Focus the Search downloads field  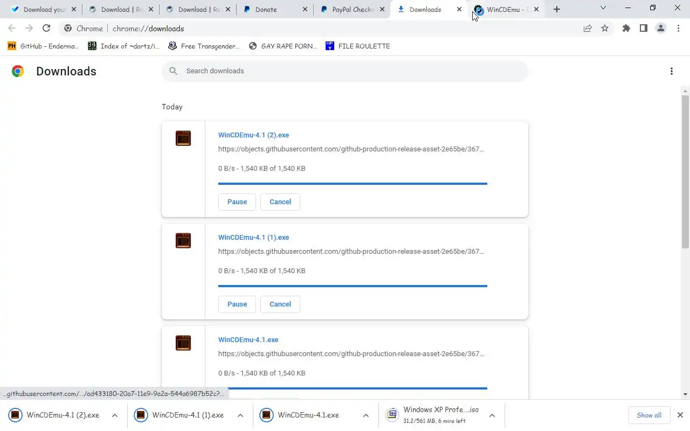click(x=345, y=71)
